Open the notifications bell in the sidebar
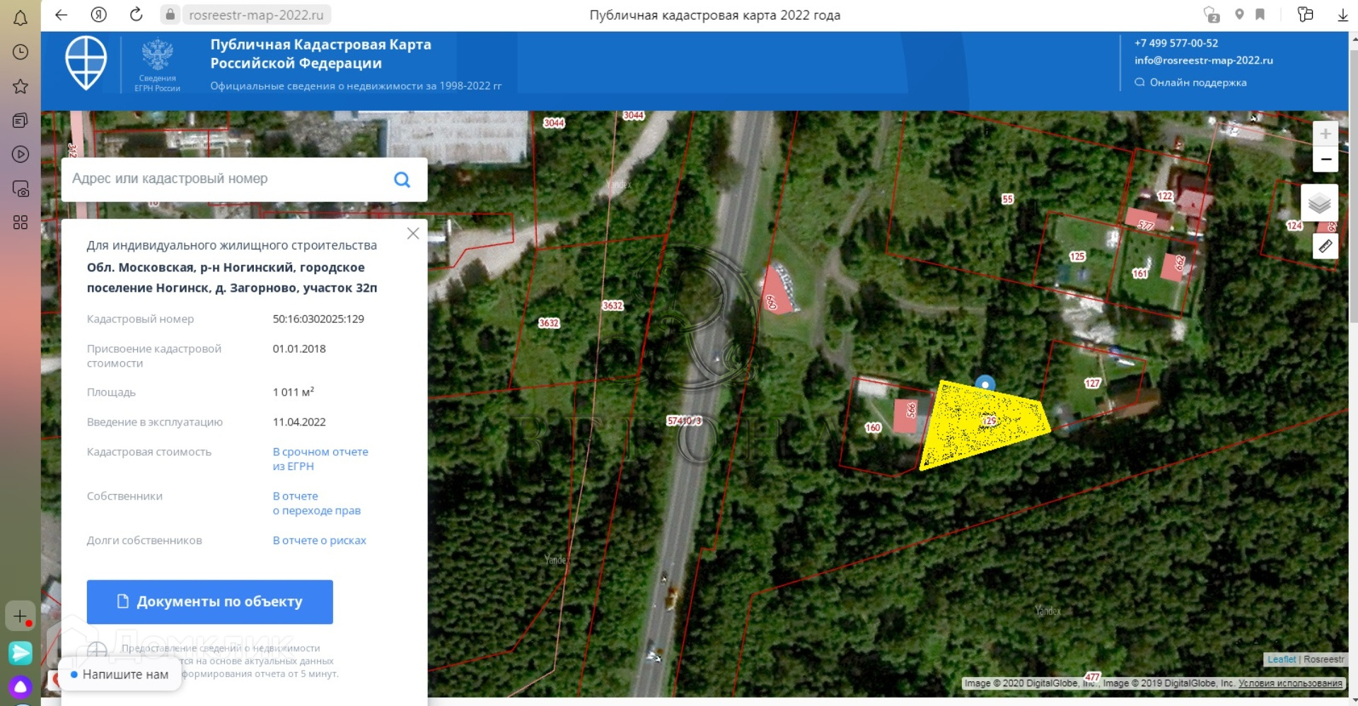1358x706 pixels. pyautogui.click(x=21, y=18)
